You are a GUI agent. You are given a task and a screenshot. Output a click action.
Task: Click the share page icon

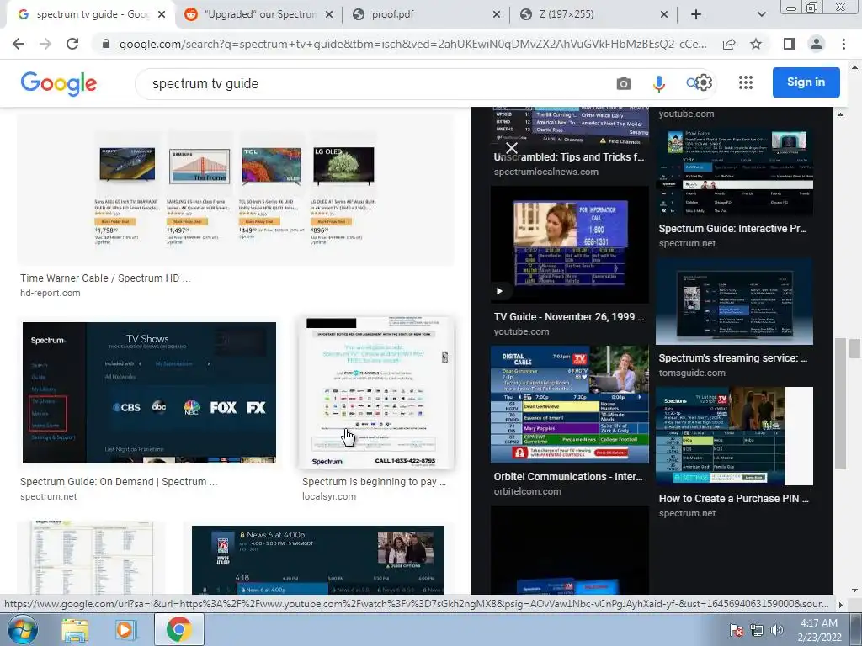coord(729,44)
